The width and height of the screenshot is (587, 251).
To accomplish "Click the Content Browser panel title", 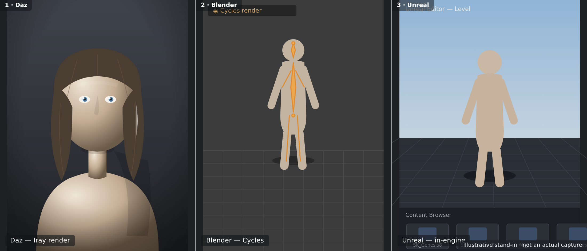I will point(428,215).
